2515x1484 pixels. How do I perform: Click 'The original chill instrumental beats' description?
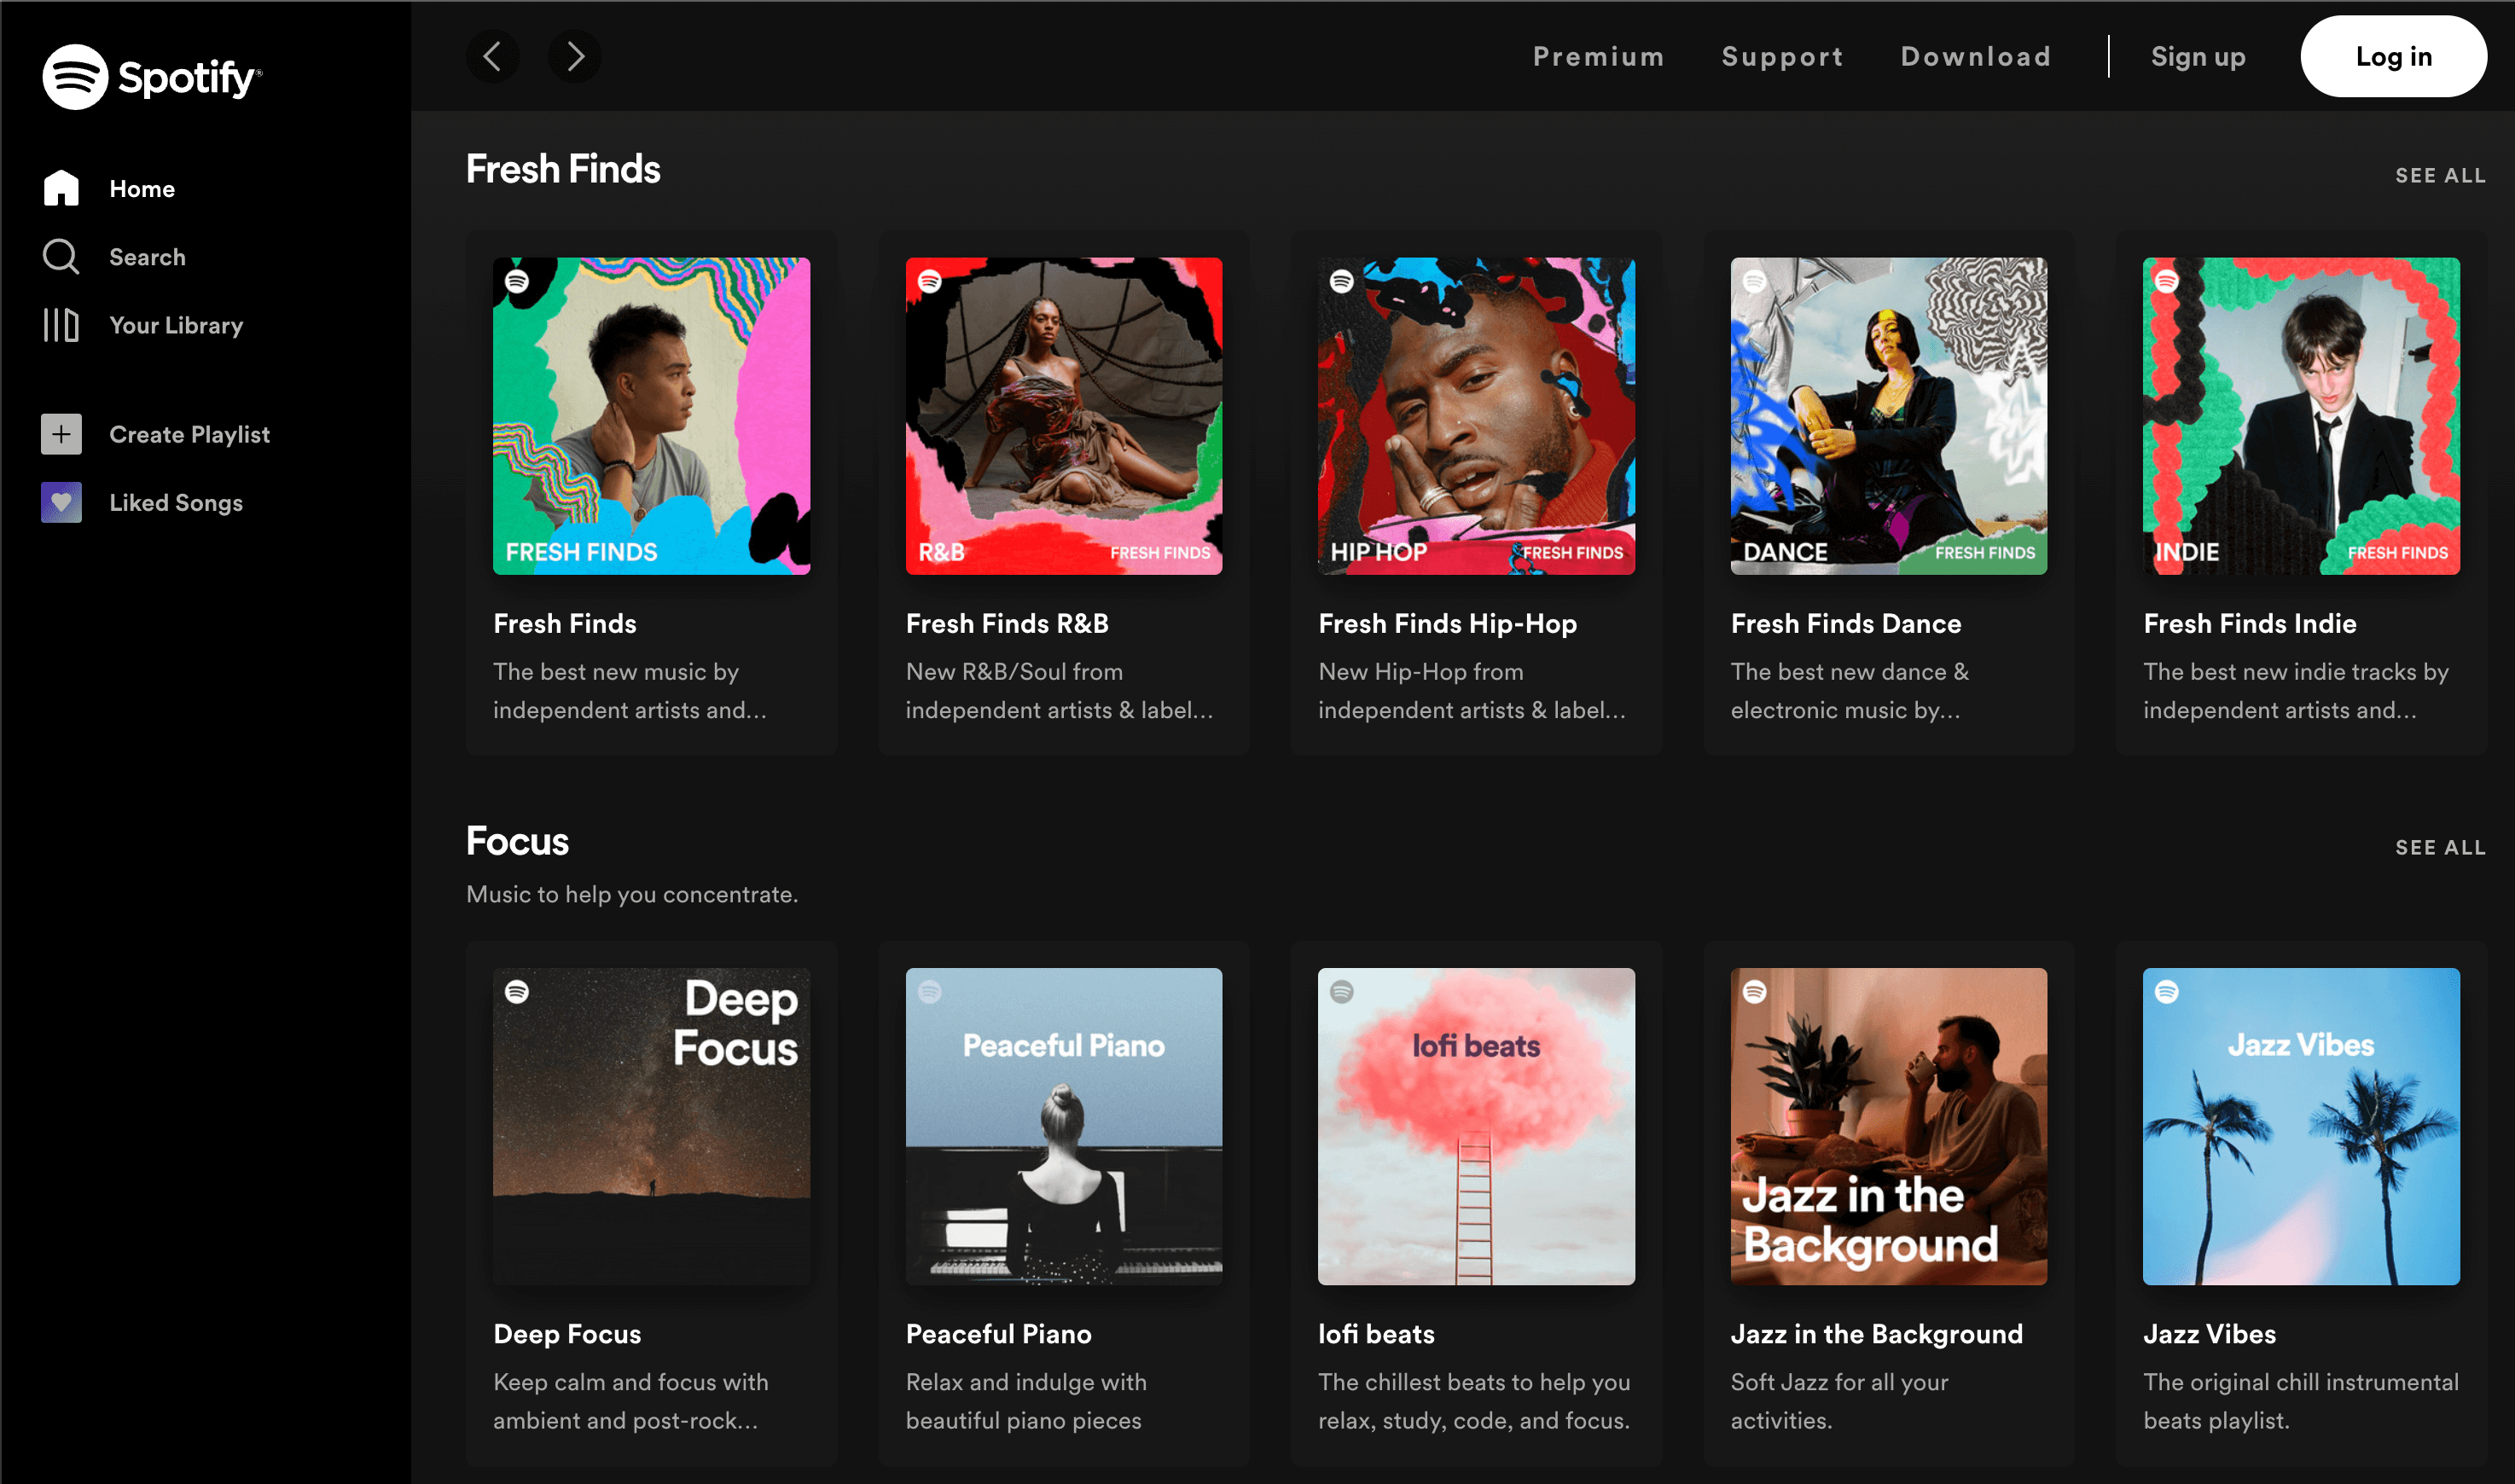pyautogui.click(x=2301, y=1401)
